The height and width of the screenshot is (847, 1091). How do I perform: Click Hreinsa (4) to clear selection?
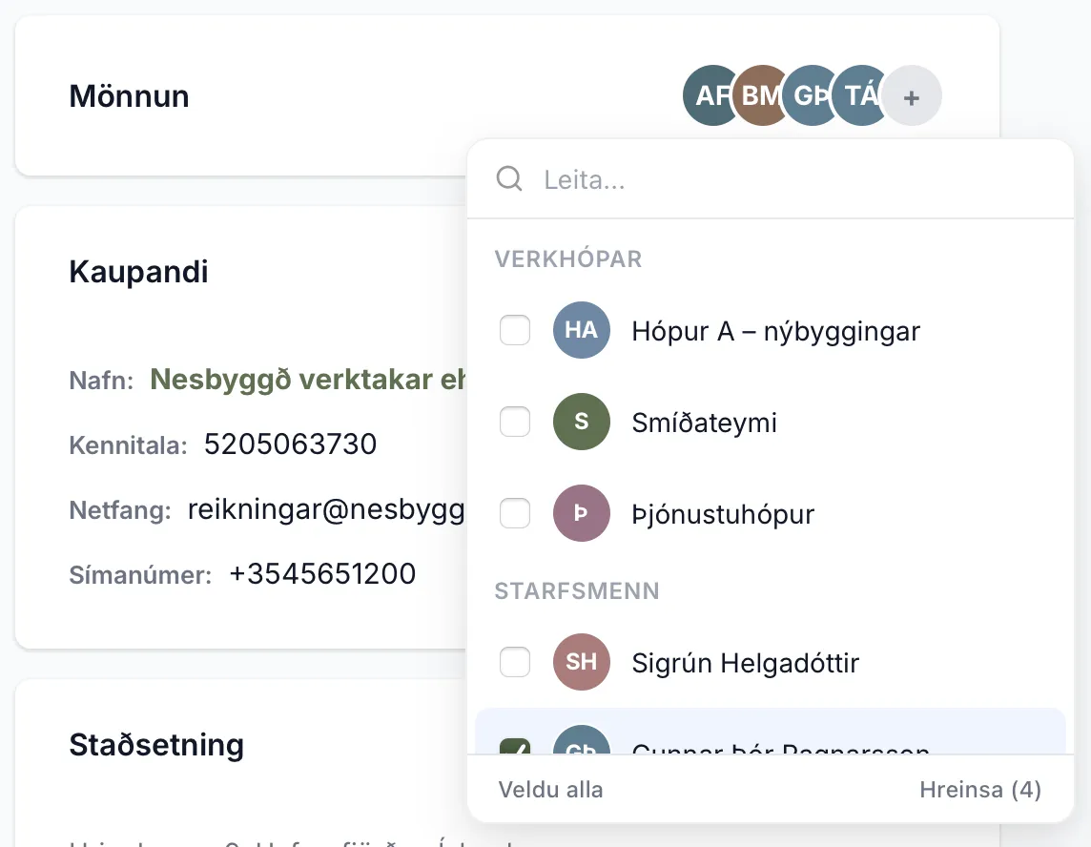(x=980, y=790)
